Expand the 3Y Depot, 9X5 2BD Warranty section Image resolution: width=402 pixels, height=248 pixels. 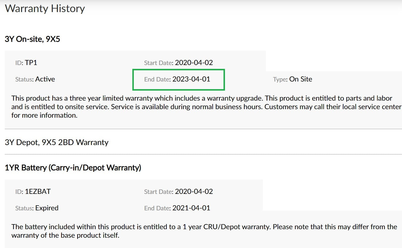(x=57, y=142)
